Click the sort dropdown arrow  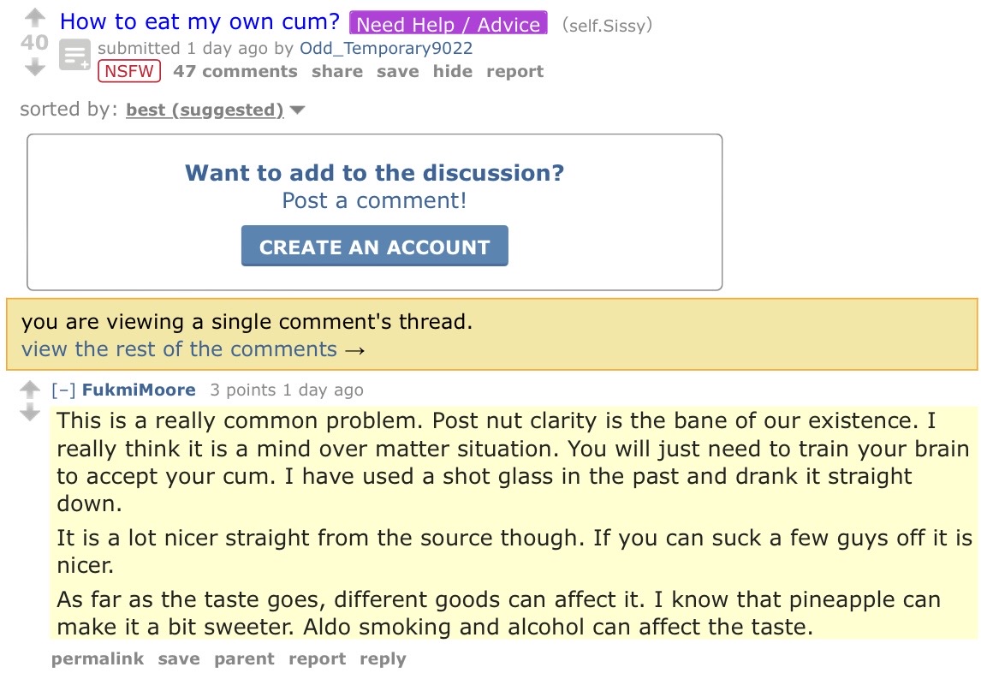(x=298, y=110)
